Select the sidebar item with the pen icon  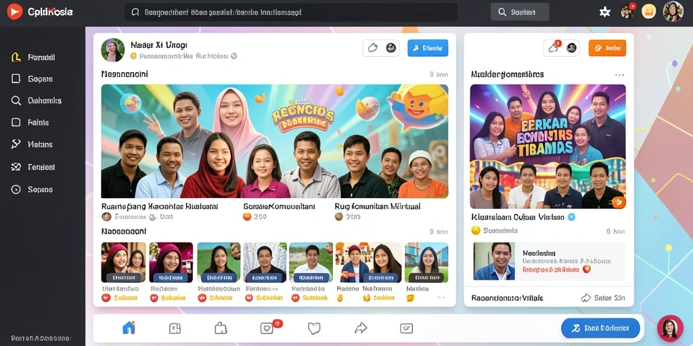(x=33, y=145)
